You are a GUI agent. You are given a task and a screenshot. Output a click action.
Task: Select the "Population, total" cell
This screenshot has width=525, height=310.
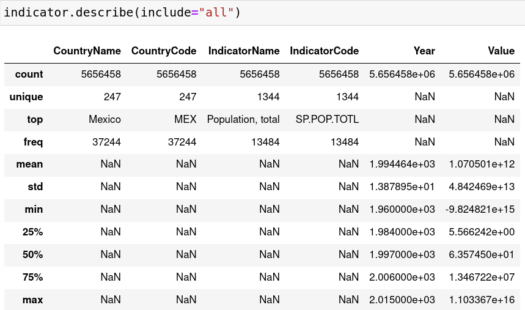coord(243,119)
